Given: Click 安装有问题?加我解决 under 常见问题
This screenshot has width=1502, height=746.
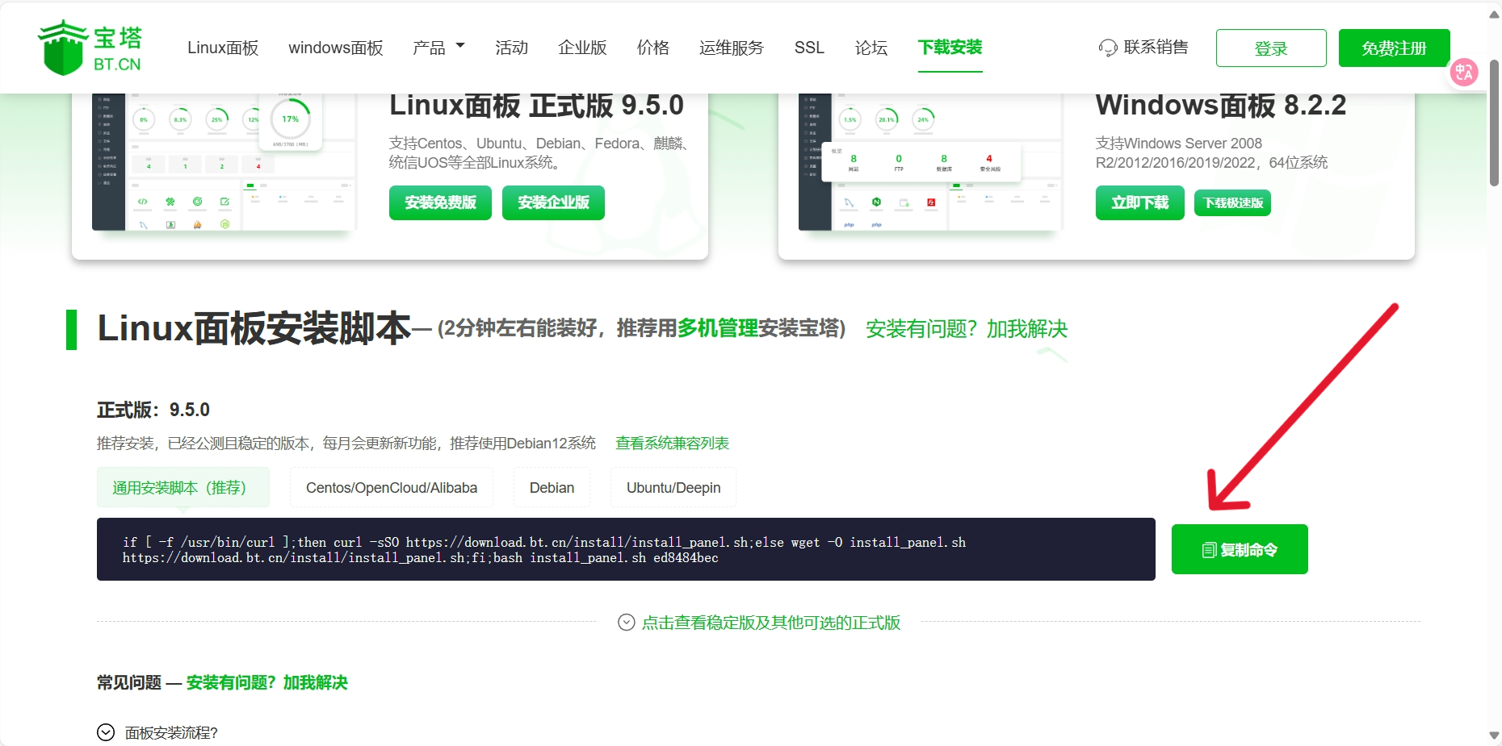Looking at the screenshot, I should (x=267, y=683).
